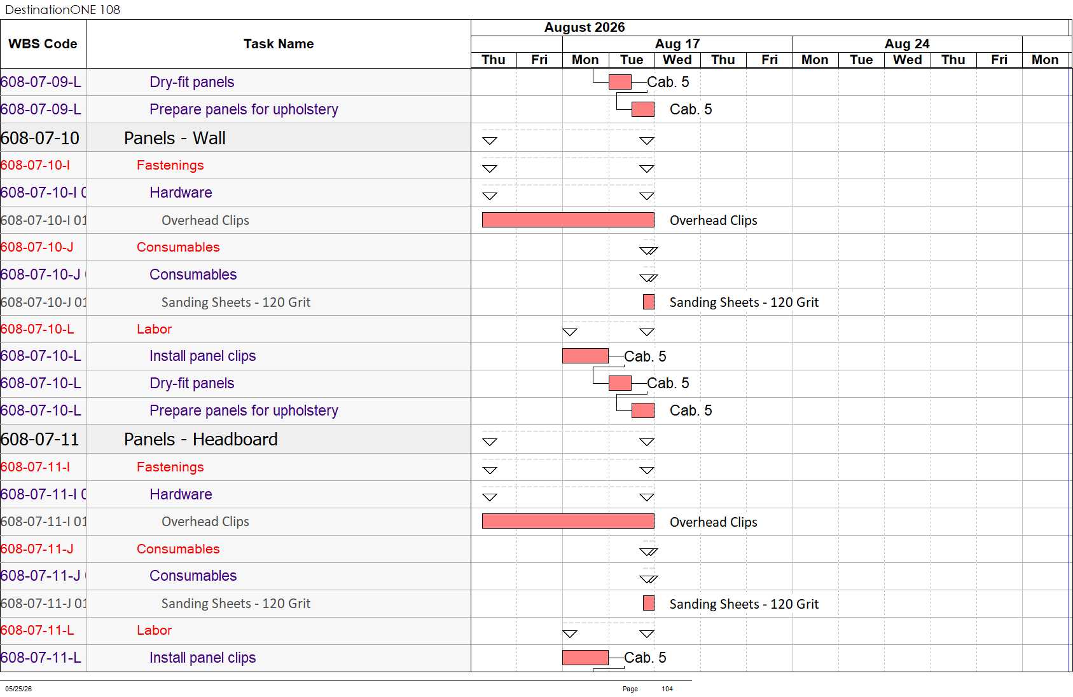Click the DestinationONE 108 document title
Screen dimensions: 1073x697
click(62, 10)
